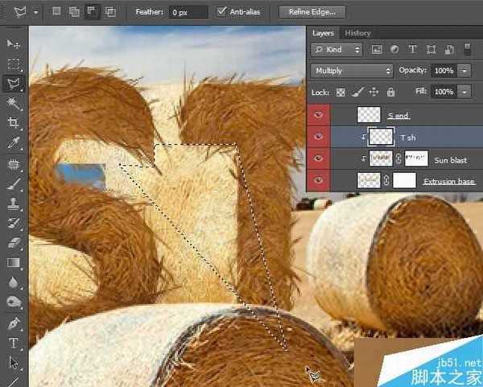The image size is (483, 387).
Task: Select the Gradient tool
Action: click(x=14, y=262)
